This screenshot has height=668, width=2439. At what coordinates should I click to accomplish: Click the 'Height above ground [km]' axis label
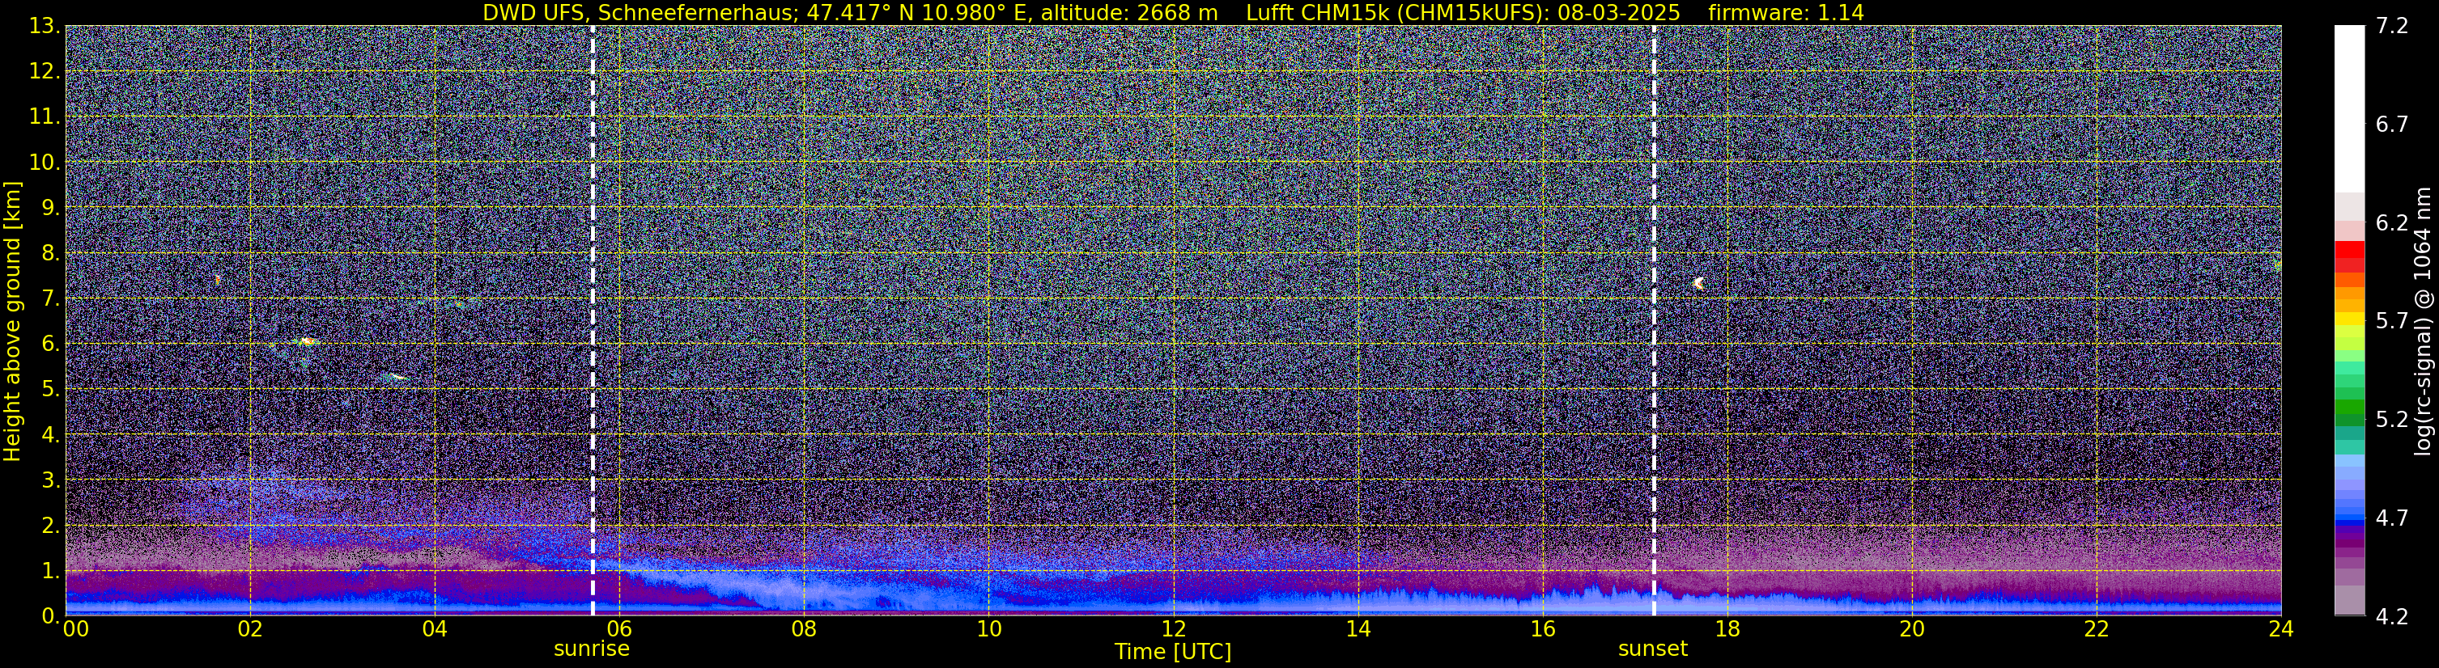point(12,321)
